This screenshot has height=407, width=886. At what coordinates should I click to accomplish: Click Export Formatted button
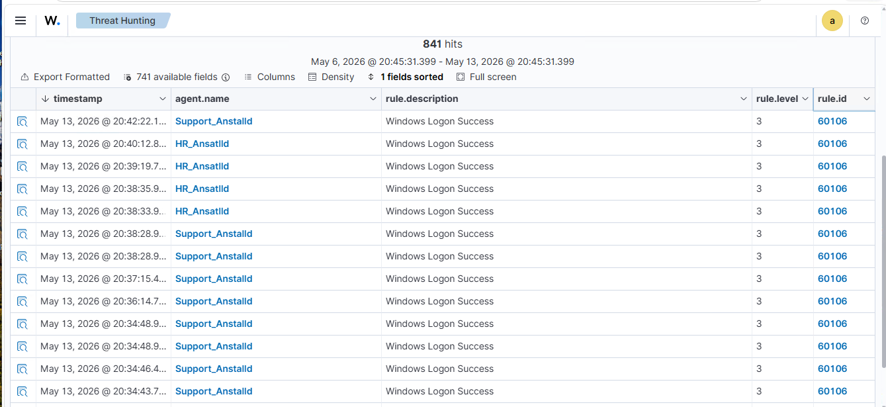click(65, 77)
